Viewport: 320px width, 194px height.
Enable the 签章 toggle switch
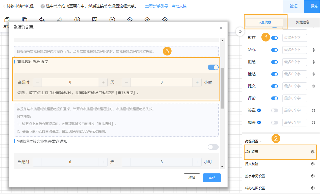[274, 110]
